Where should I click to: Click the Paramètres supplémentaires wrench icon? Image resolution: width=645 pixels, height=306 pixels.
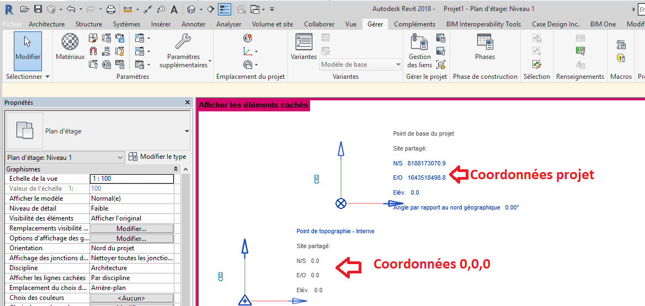click(x=183, y=41)
